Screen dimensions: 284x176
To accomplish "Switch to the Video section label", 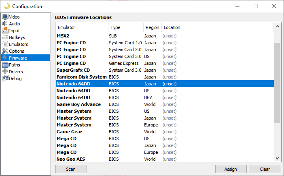I will 14,17.
